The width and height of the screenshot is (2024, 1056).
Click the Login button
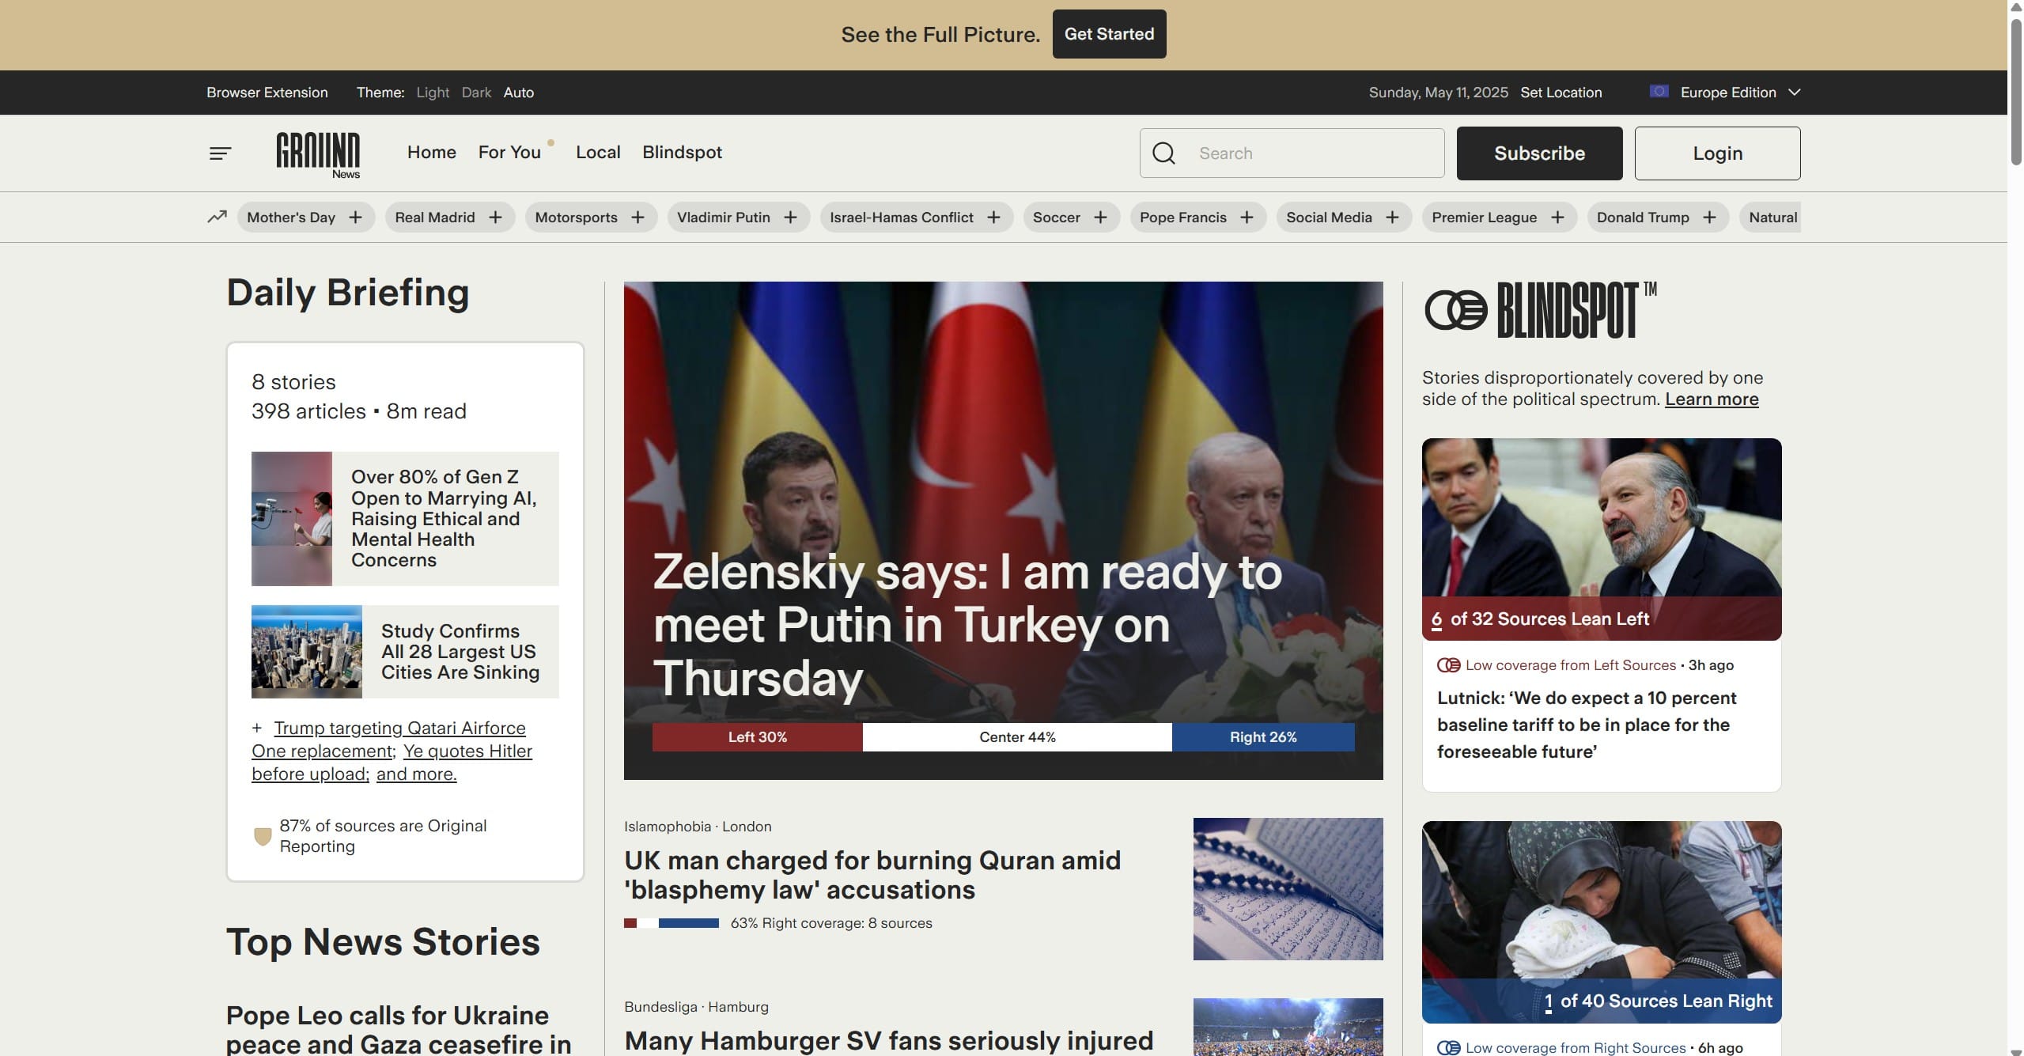click(1717, 153)
